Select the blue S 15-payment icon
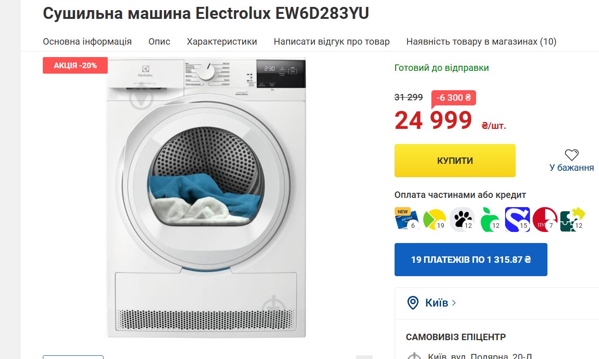The height and width of the screenshot is (359, 599). click(x=517, y=220)
